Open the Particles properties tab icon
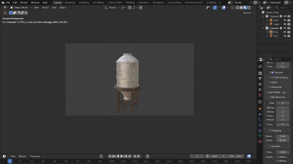The width and height of the screenshot is (293, 164). pyautogui.click(x=260, y=120)
